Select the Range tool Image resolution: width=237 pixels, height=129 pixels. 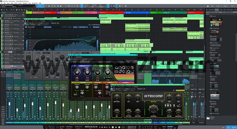coord(43,6)
